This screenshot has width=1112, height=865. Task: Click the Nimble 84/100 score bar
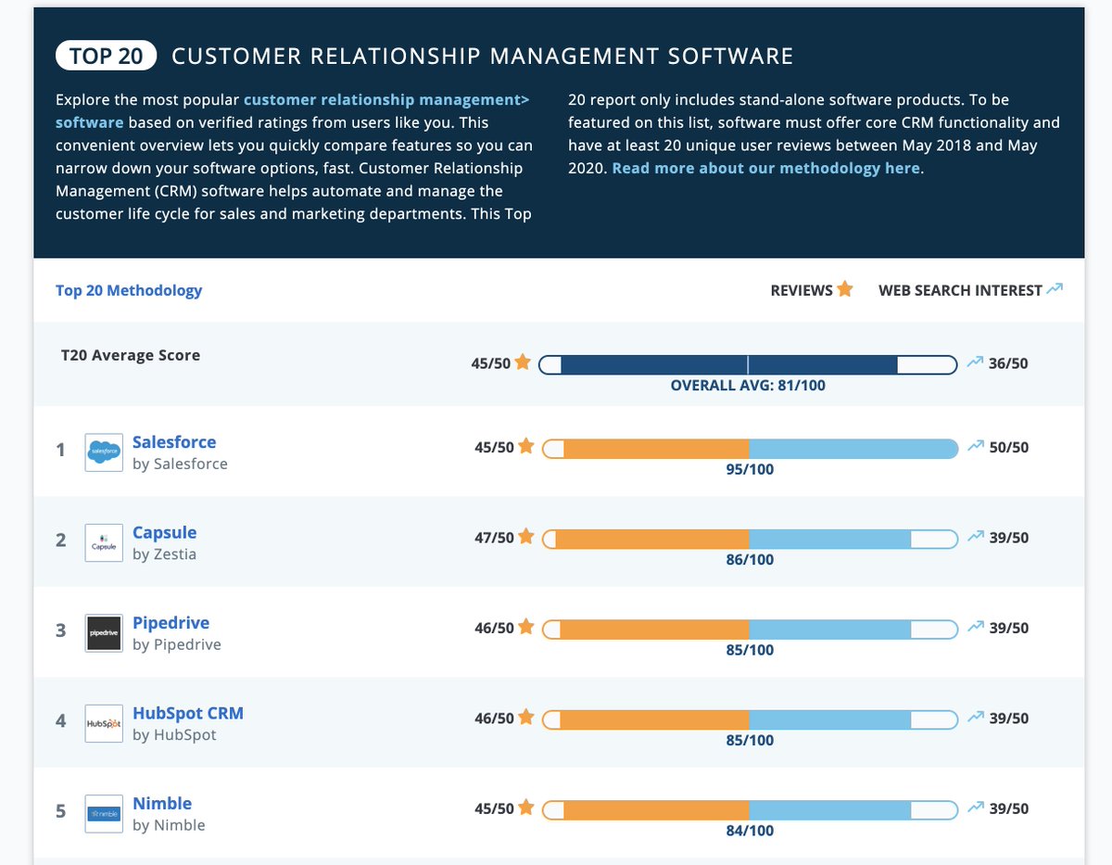coord(750,810)
